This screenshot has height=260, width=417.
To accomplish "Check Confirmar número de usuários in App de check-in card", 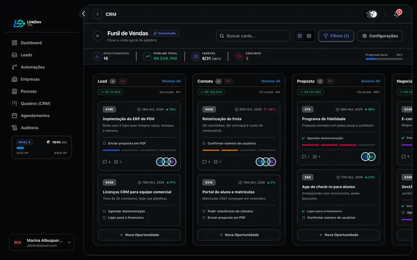I will [x=303, y=217].
